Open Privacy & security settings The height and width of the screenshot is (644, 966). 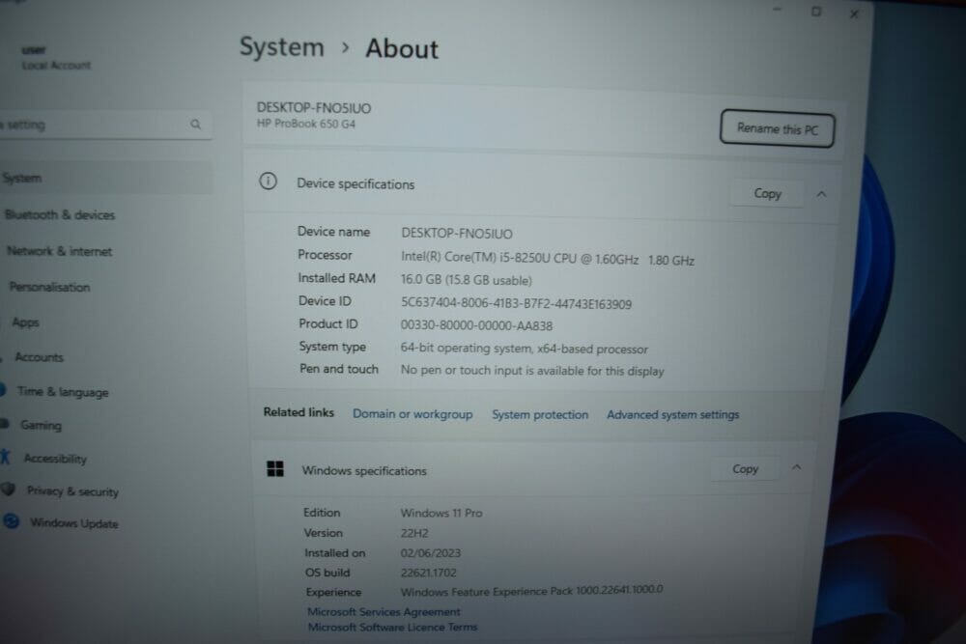tap(72, 491)
